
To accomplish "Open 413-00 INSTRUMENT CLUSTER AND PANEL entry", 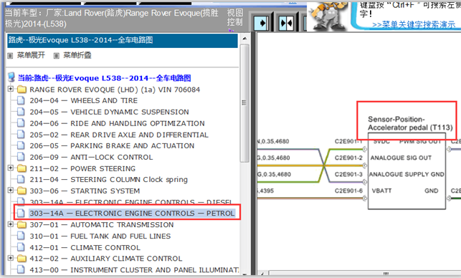I will [134, 270].
